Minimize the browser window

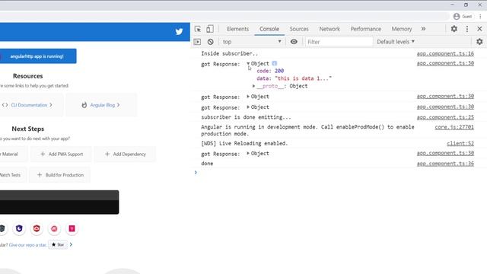452,5
